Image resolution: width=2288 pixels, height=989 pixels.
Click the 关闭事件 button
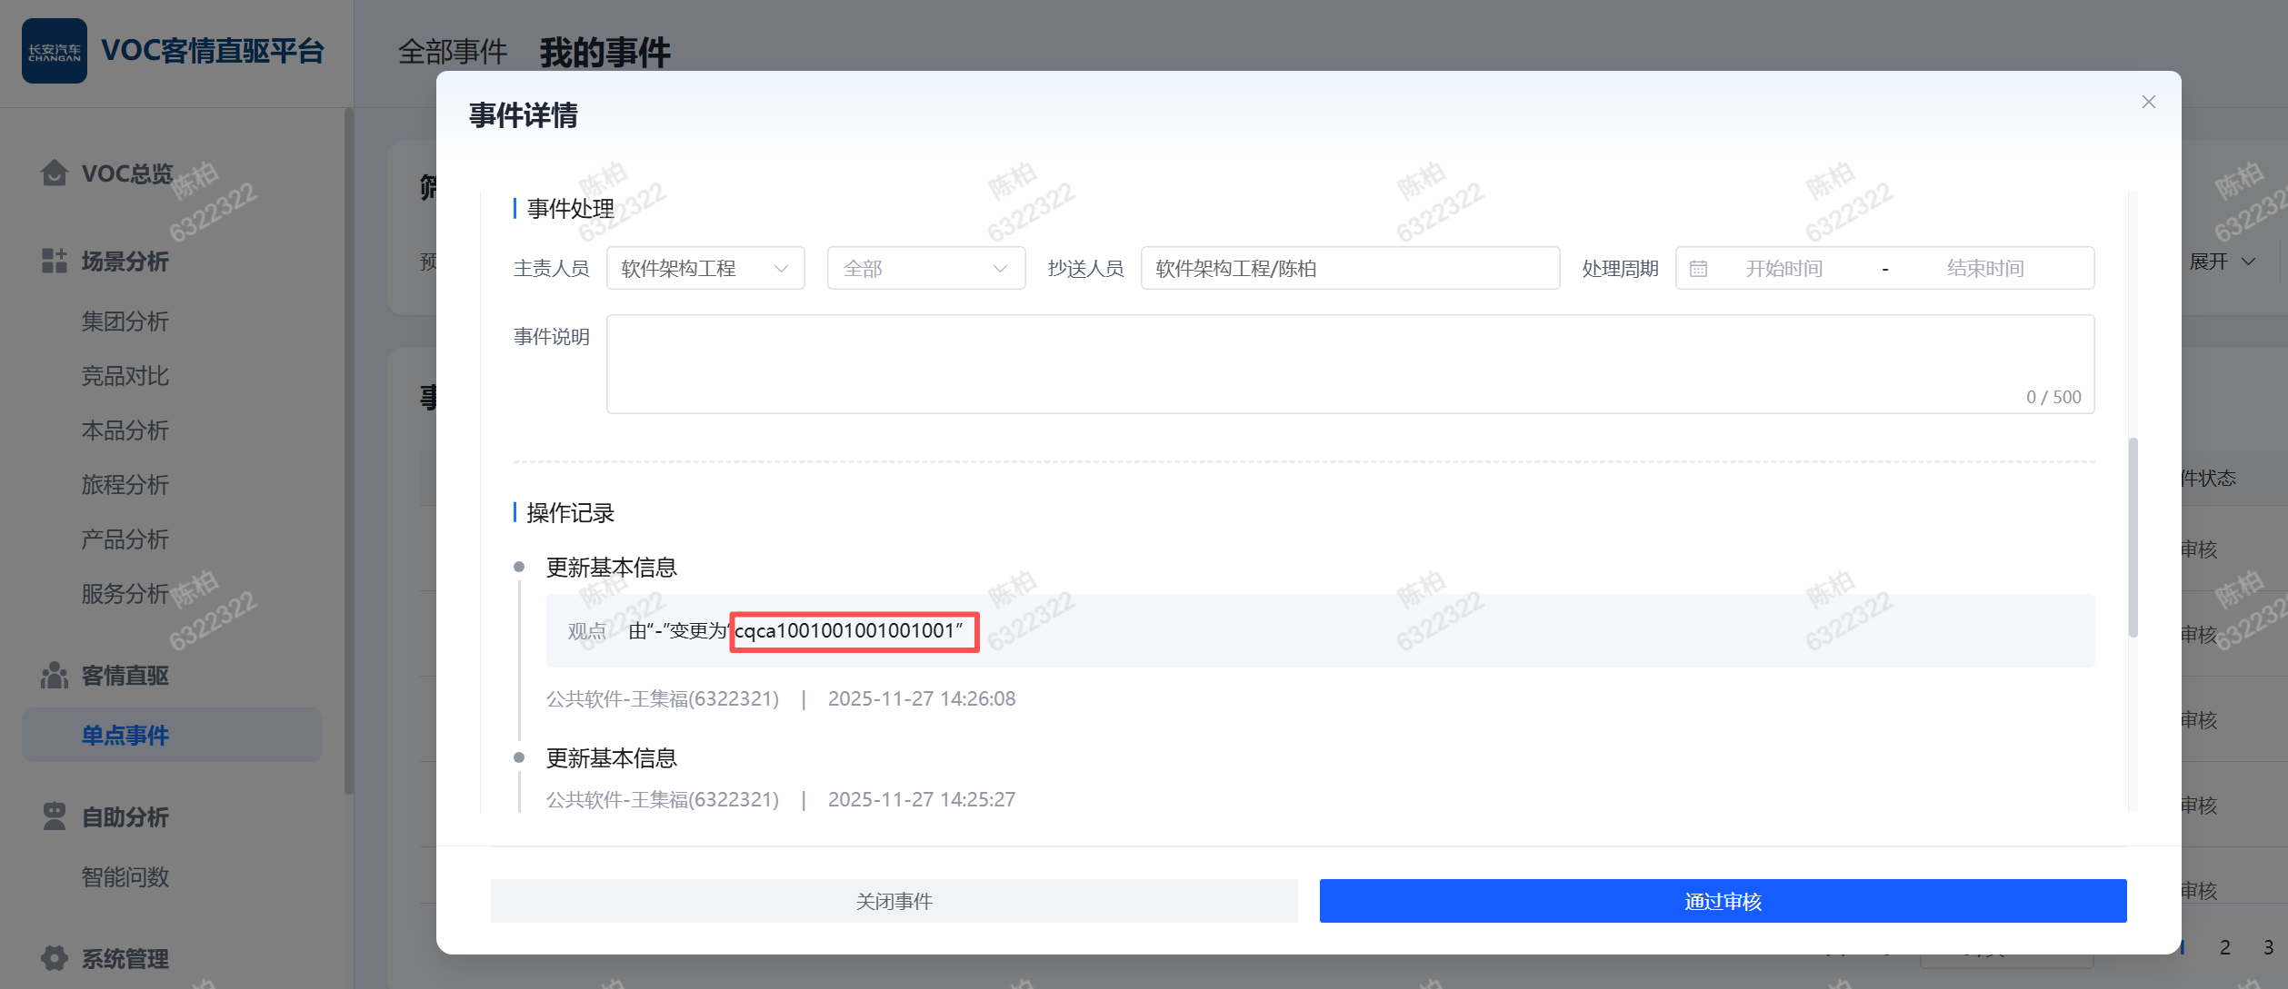894,901
